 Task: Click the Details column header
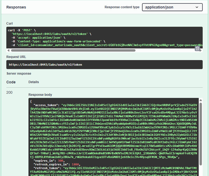click(x=34, y=82)
